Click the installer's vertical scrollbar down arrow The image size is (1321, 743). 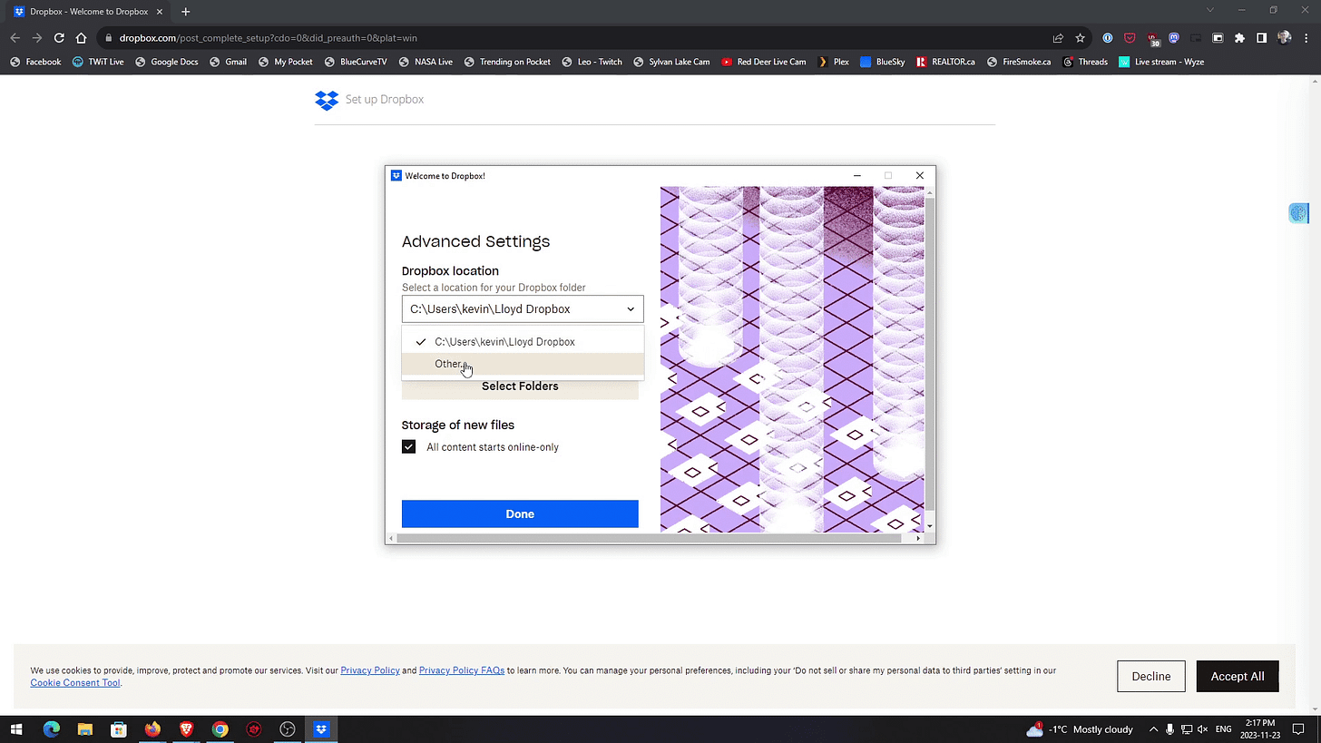coord(929,526)
